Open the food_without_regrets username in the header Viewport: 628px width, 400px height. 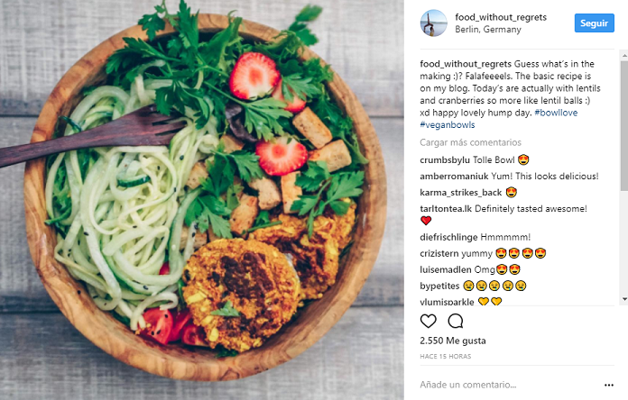(x=501, y=17)
